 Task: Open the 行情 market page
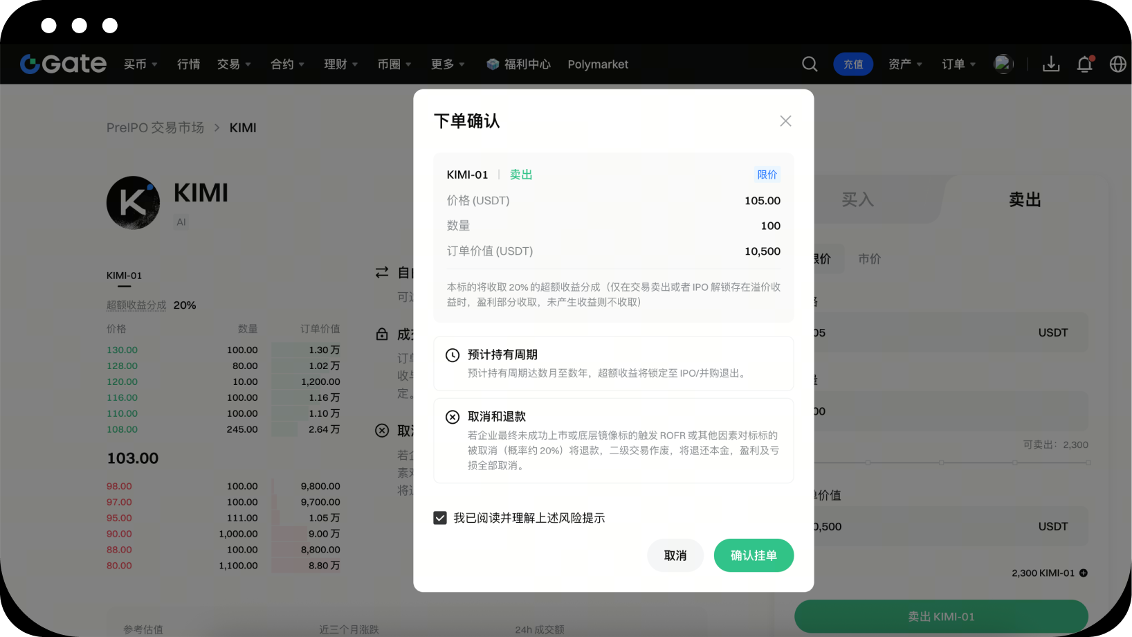[x=188, y=64]
